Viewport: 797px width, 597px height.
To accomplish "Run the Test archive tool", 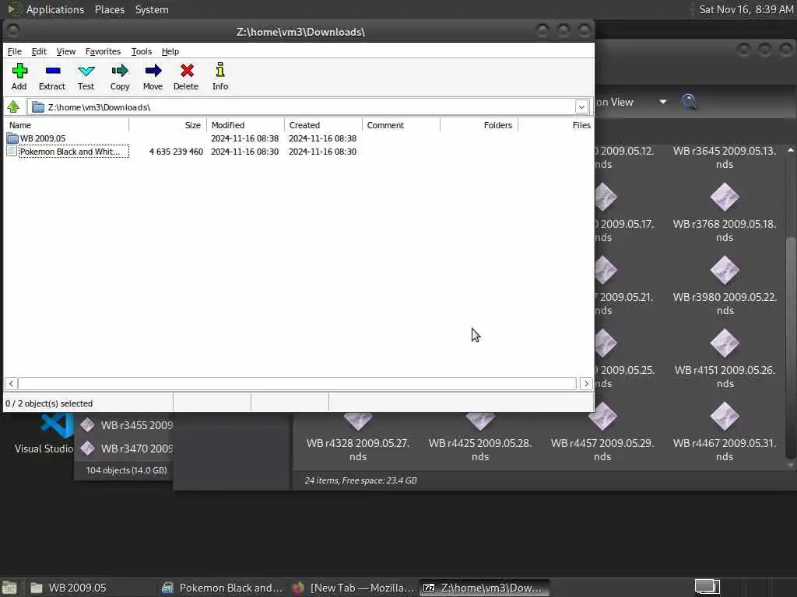I will 86,77.
